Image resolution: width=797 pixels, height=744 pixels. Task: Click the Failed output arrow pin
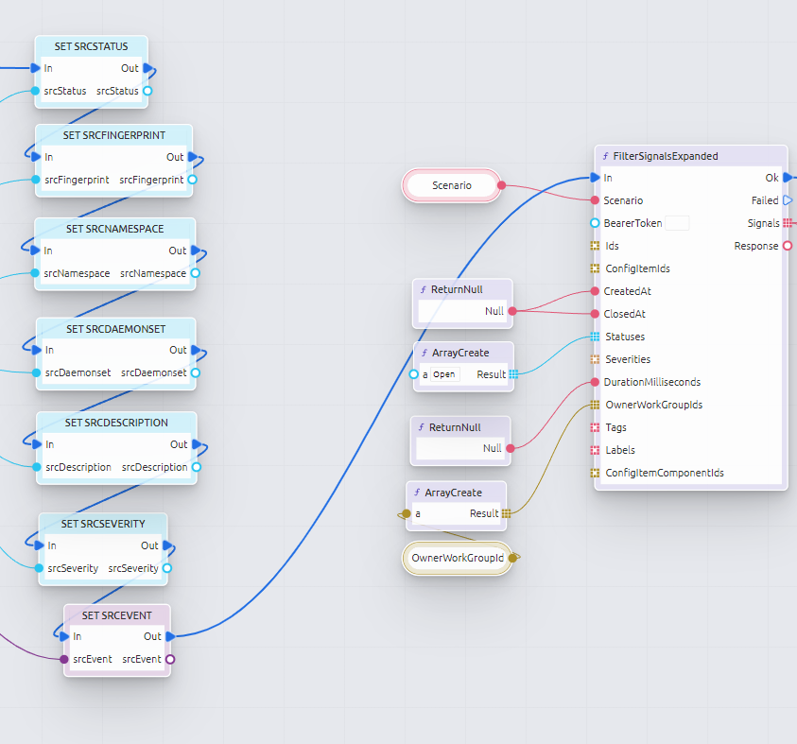point(788,200)
